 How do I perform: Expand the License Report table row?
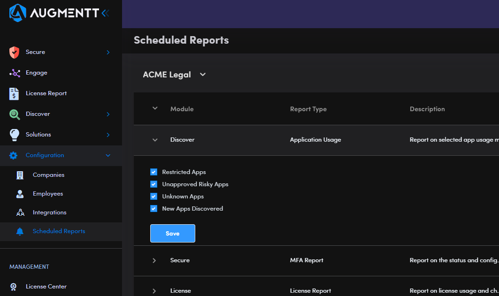tap(154, 291)
